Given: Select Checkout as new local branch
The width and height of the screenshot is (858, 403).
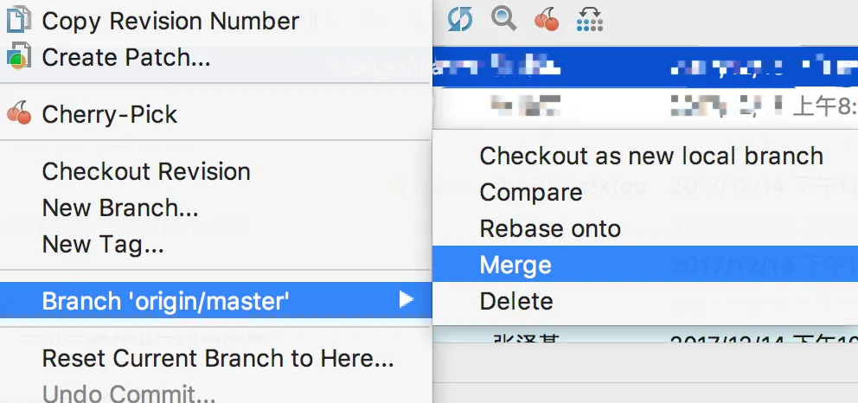Looking at the screenshot, I should pyautogui.click(x=651, y=156).
